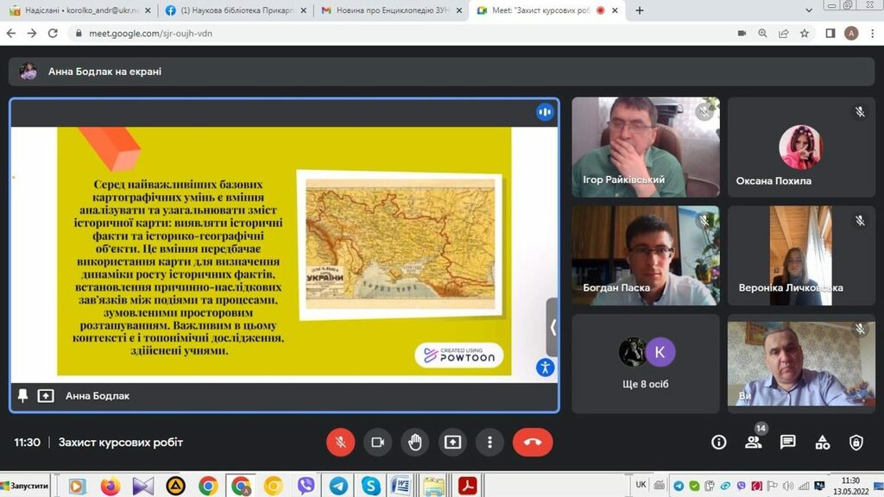Open meeting details info icon
Image resolution: width=884 pixels, height=497 pixels.
[718, 443]
